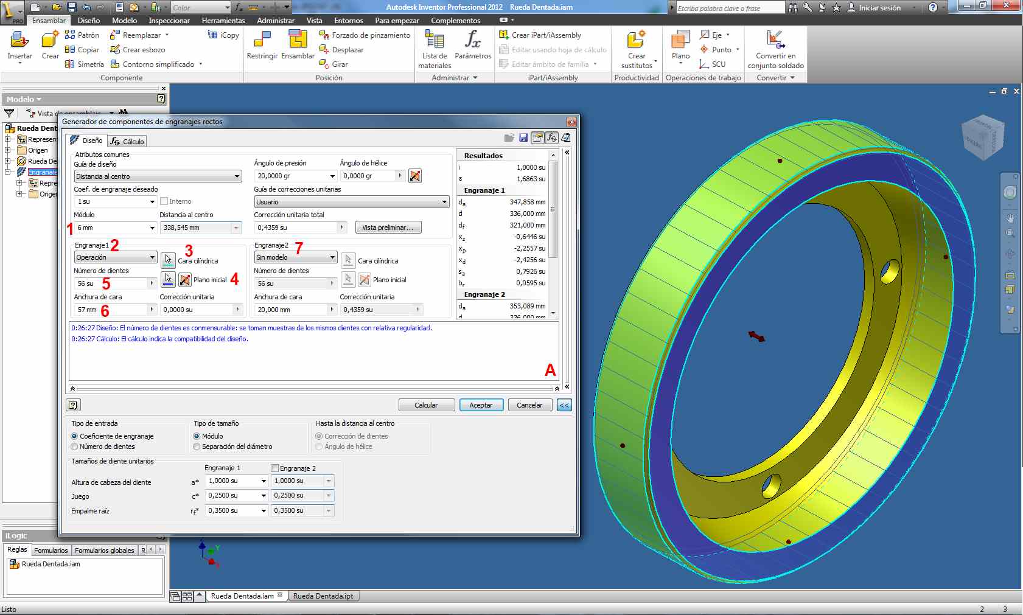1023x615 pixels.
Task: Open Lista de materiales
Action: [435, 49]
